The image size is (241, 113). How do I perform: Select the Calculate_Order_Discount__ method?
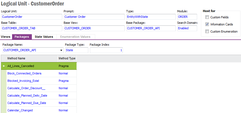coord(26,88)
